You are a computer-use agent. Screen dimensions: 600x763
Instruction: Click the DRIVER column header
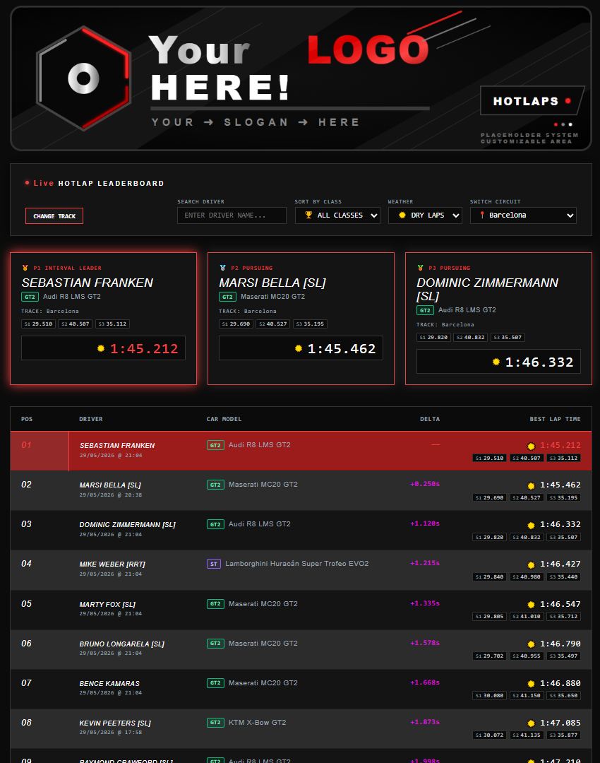click(x=91, y=419)
